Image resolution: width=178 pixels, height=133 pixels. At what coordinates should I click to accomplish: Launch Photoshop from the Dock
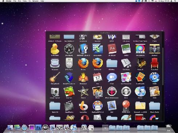(x=38, y=128)
